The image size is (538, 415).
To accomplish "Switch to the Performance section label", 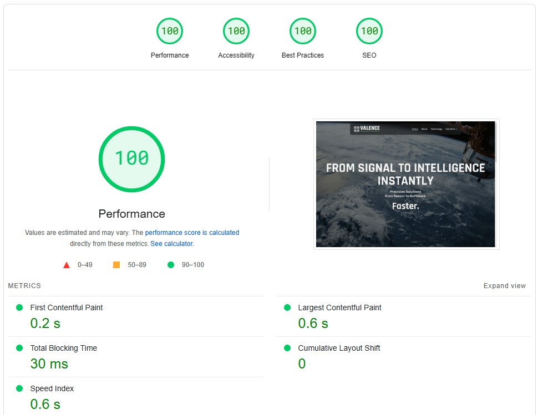I will (x=170, y=55).
